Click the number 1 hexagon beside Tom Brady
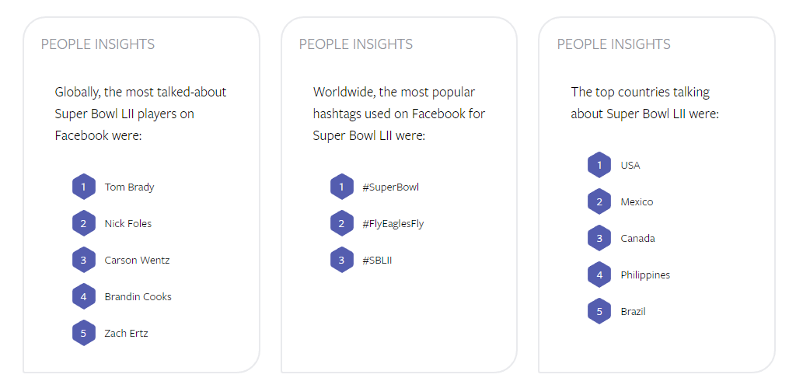The height and width of the screenshot is (378, 789). click(83, 187)
